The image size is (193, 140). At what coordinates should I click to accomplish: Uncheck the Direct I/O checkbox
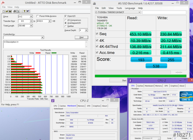(x=66, y=16)
